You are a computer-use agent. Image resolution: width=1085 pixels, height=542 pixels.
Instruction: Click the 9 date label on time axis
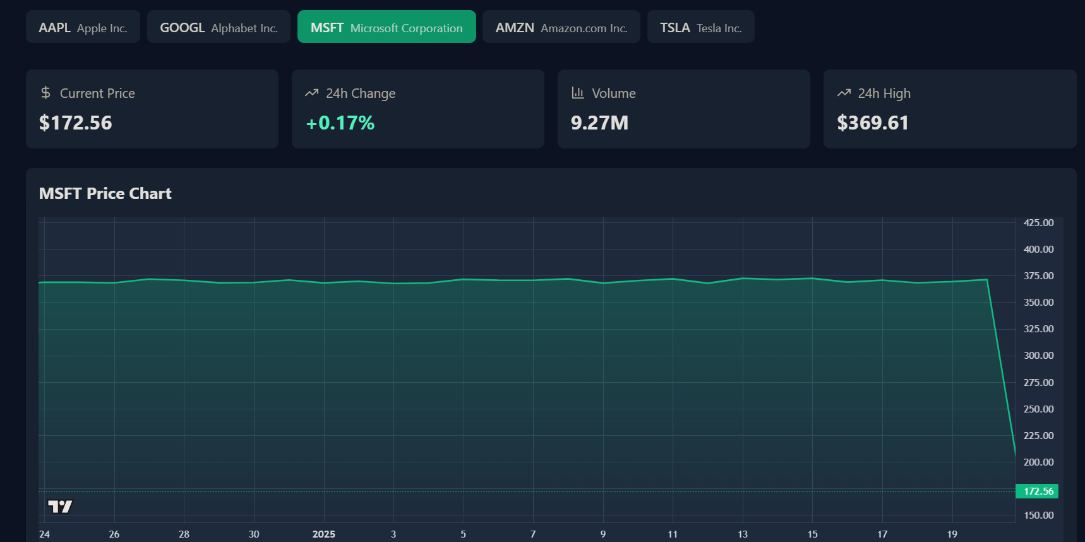(x=603, y=534)
